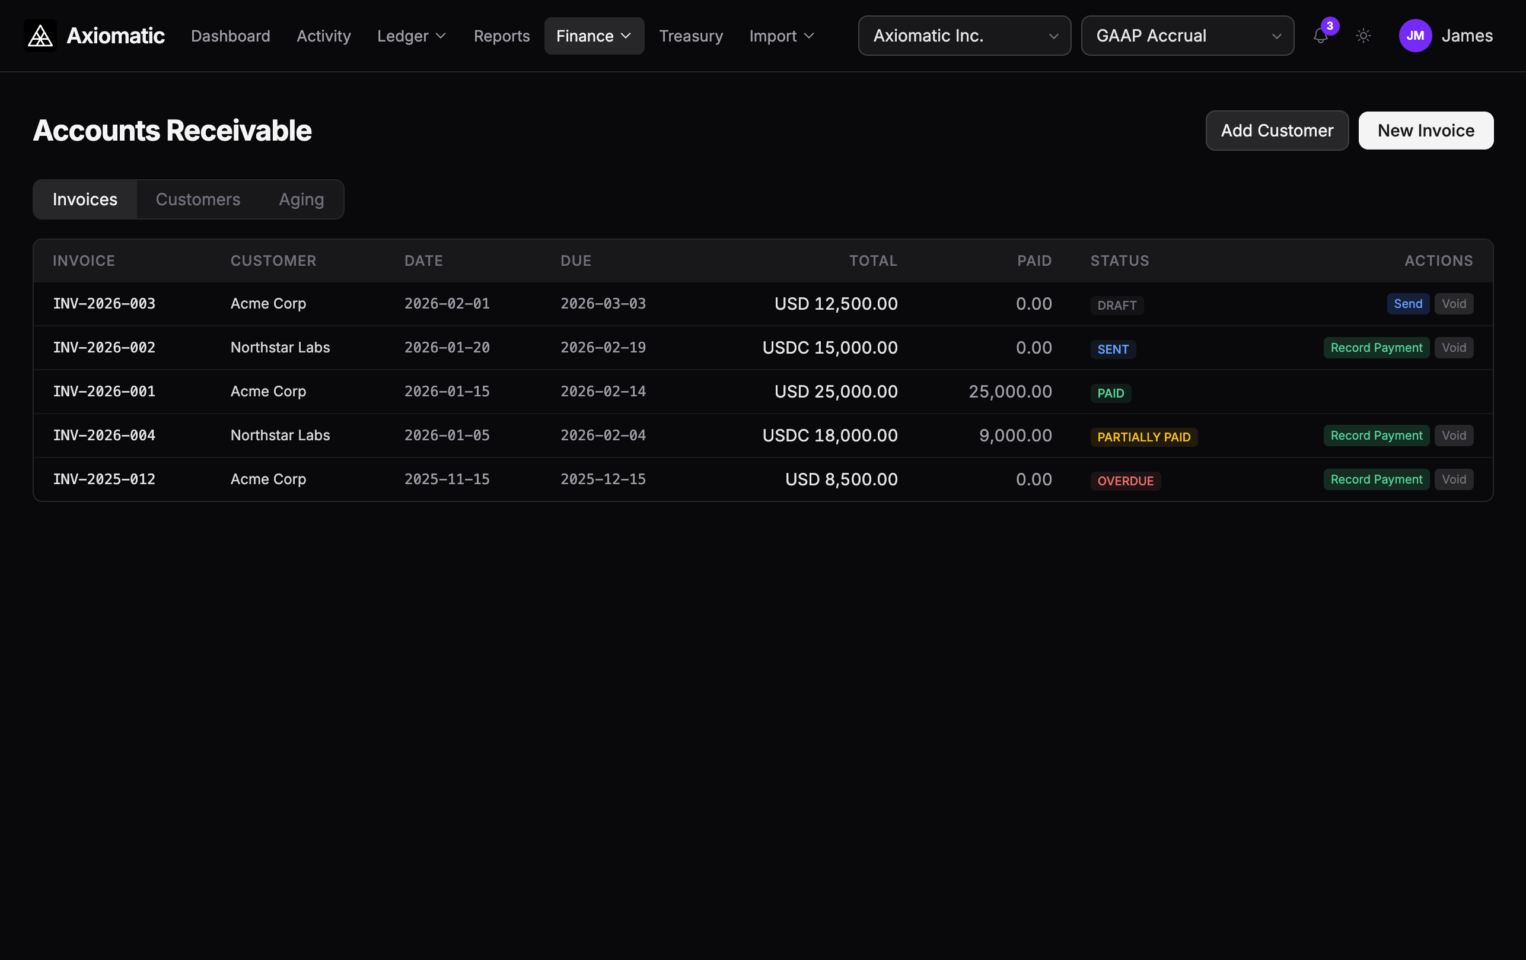Expand the Ledger menu chevron
This screenshot has height=960, width=1526.
[x=441, y=36]
